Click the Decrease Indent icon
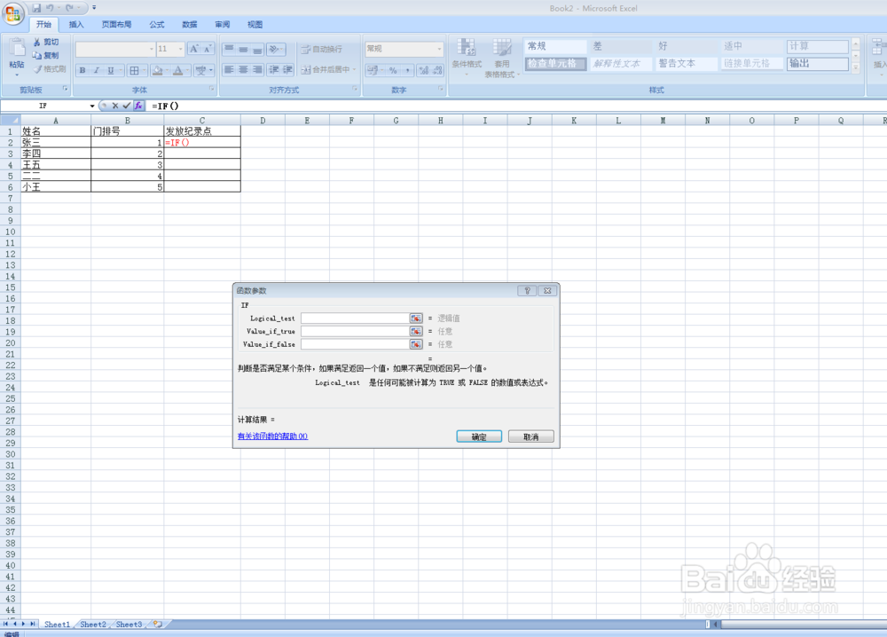 point(274,69)
